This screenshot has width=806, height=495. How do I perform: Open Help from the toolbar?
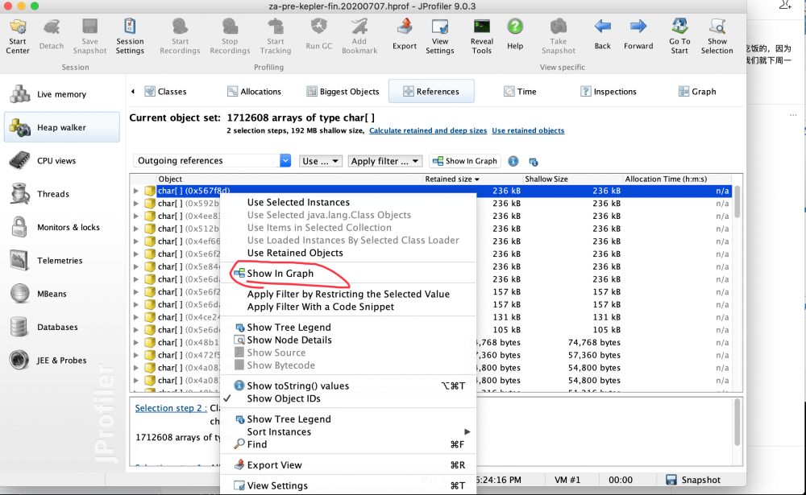click(x=515, y=36)
